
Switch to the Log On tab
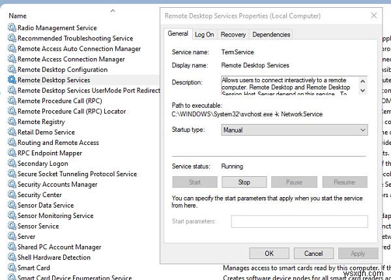(x=204, y=35)
